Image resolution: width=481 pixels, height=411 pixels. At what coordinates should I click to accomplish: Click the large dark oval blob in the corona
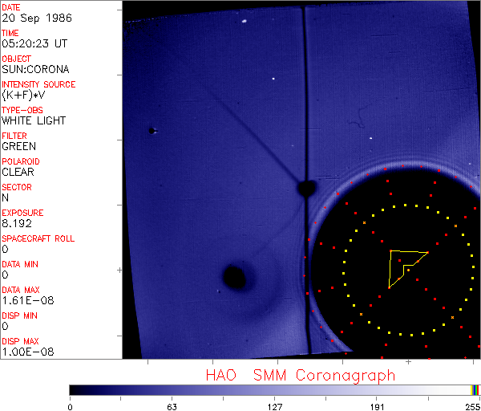coord(234,277)
